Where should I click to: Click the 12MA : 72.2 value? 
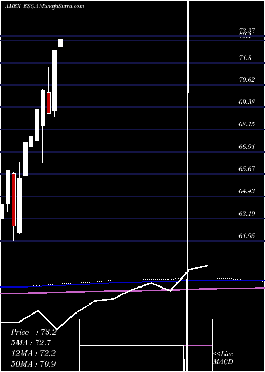[33, 353]
